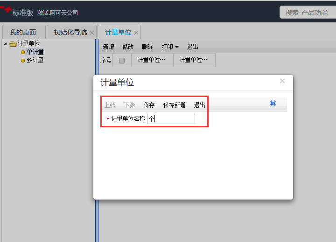The width and height of the screenshot is (336, 242).
Task: Click 退出 in the dialog toolbar
Action: pos(200,105)
